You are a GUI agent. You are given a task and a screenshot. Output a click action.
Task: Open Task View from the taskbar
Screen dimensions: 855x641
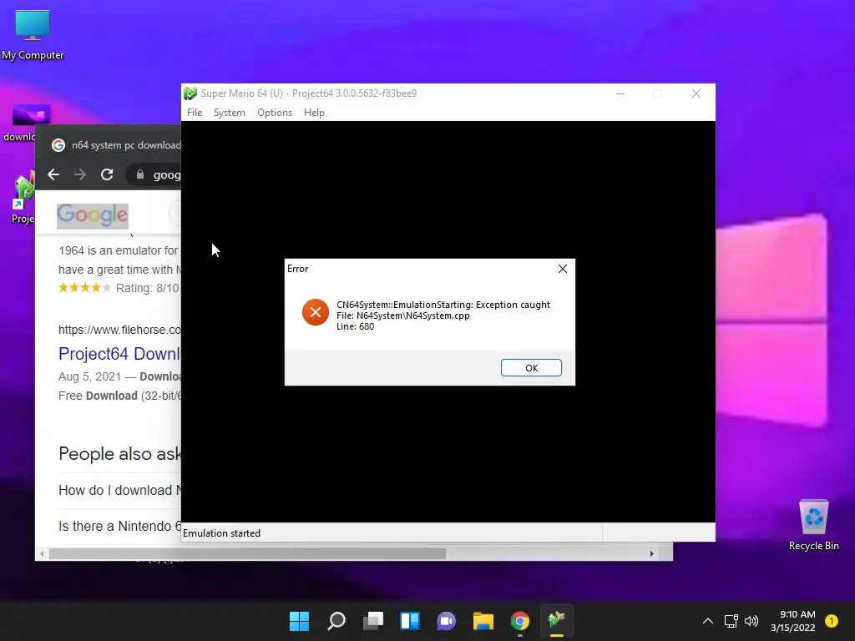(x=373, y=621)
